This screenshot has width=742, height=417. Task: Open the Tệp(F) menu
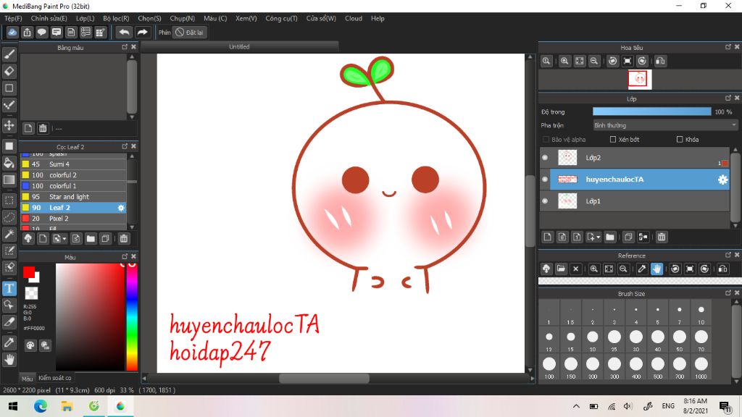13,18
